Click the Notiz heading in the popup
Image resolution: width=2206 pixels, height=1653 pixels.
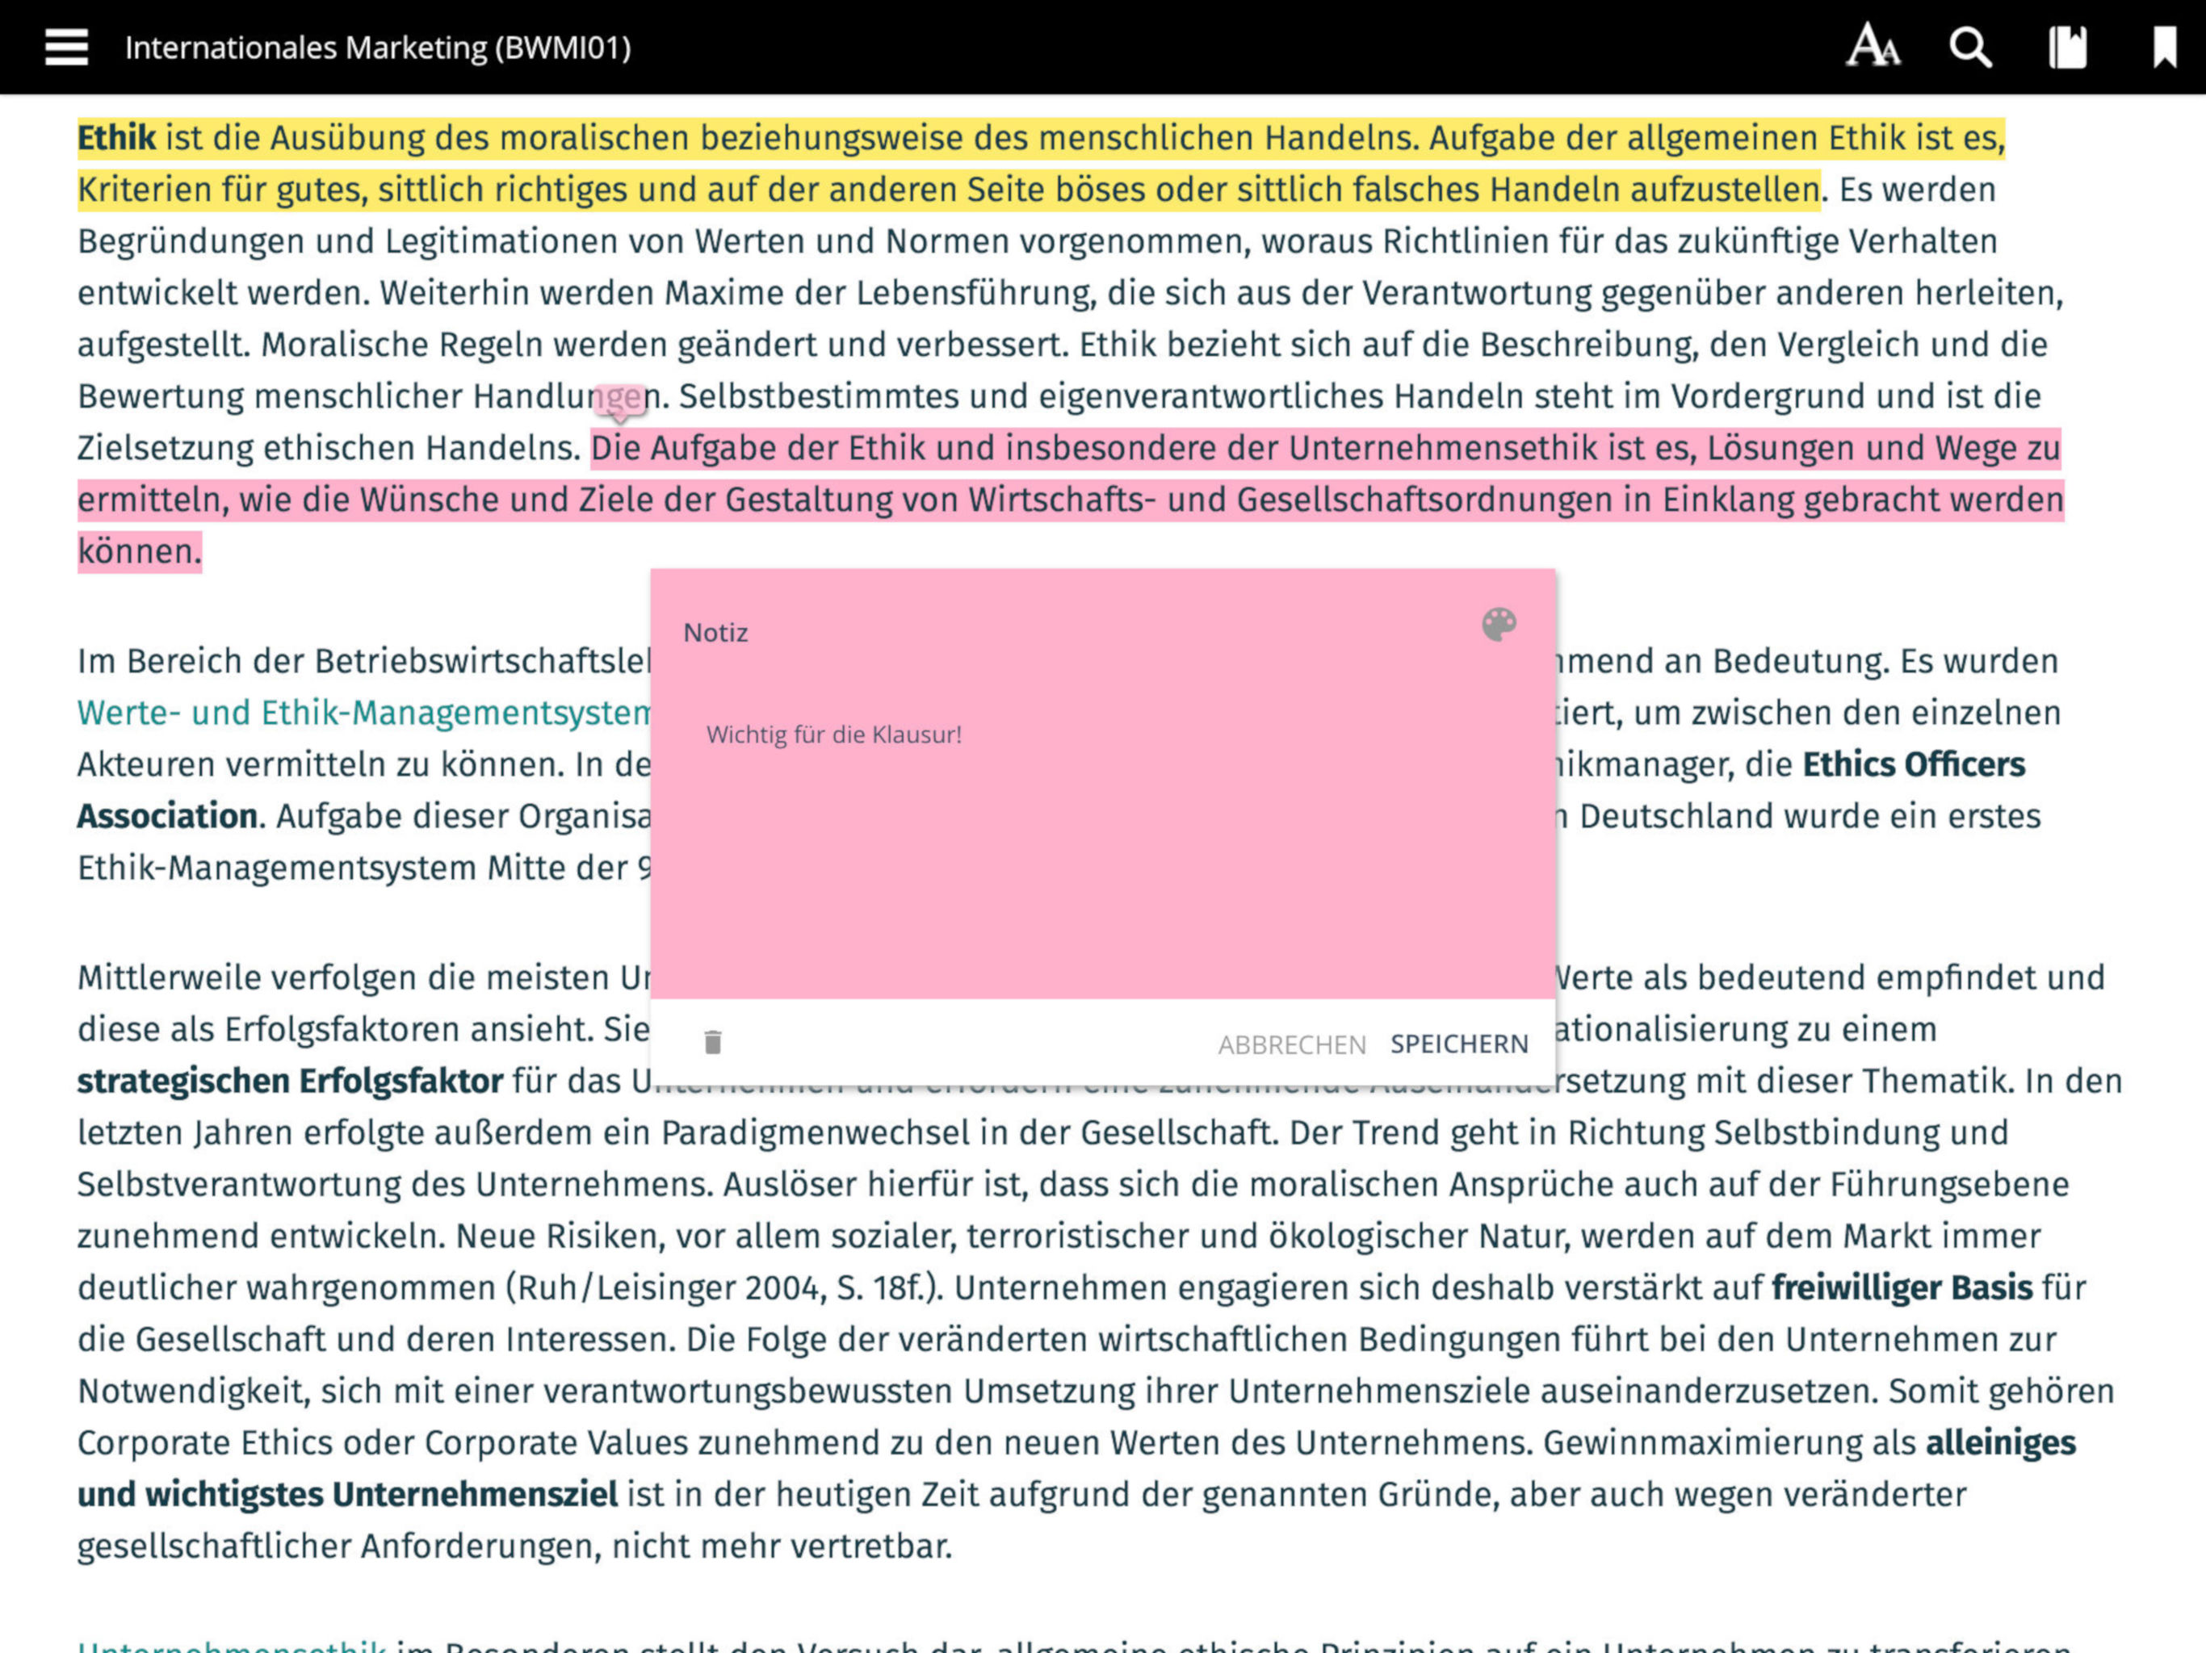click(715, 632)
